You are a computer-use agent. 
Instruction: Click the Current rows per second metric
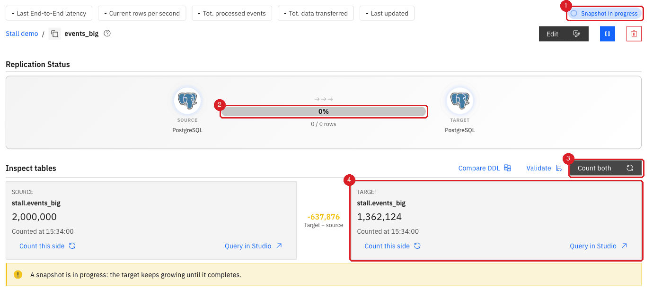142,13
